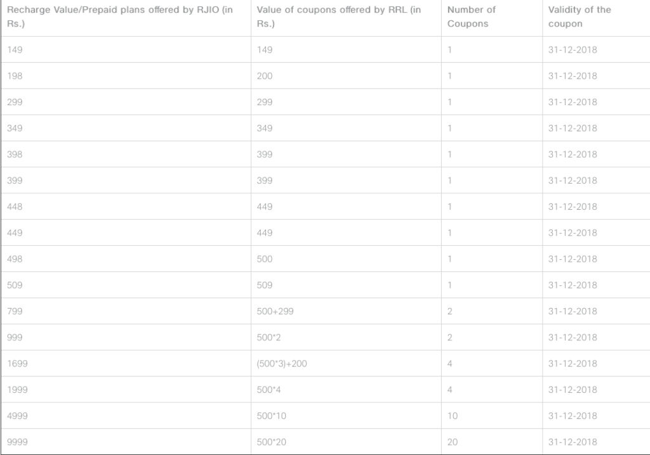The height and width of the screenshot is (455, 650).
Task: Click the Number of Coupons column header
Action: (x=492, y=18)
